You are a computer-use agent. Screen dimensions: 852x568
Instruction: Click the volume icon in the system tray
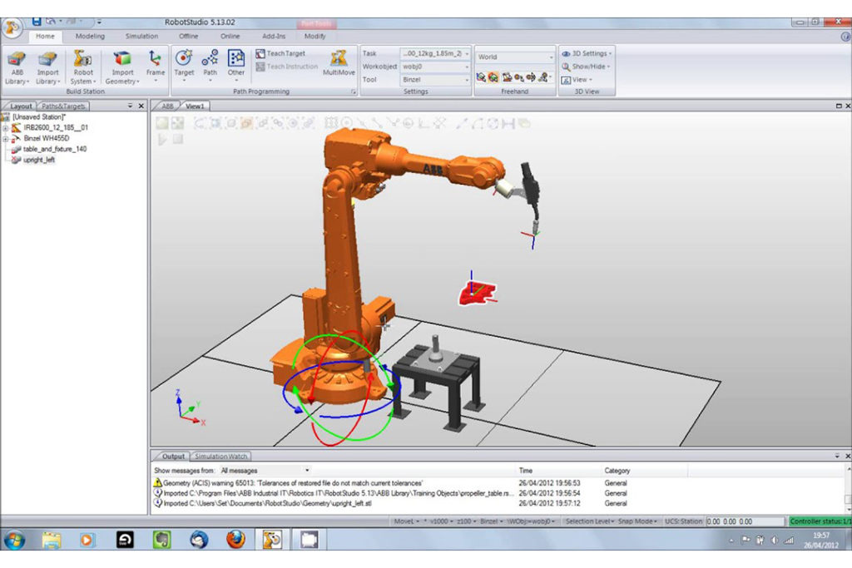[775, 540]
